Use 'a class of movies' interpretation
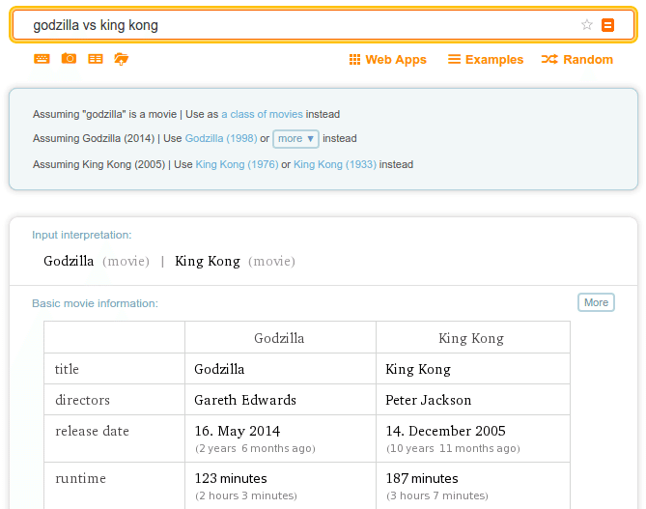The height and width of the screenshot is (509, 646). point(262,114)
